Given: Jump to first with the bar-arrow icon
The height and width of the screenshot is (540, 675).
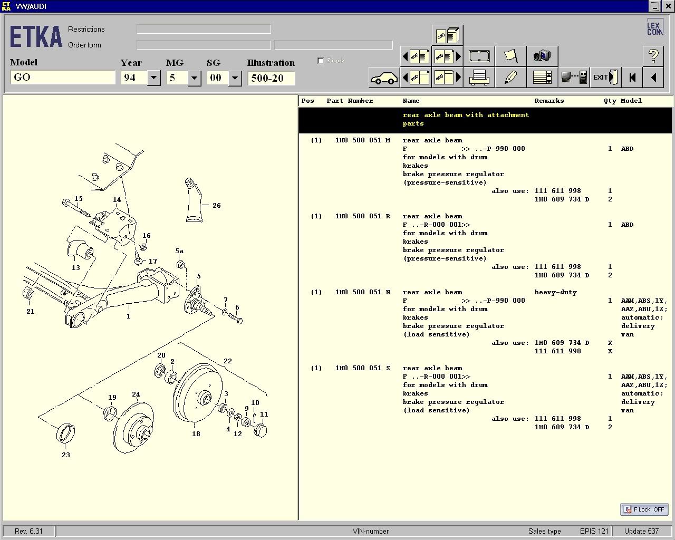Looking at the screenshot, I should tap(632, 78).
